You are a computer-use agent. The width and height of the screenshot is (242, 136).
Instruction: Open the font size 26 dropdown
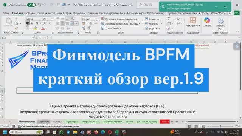coord(52,19)
